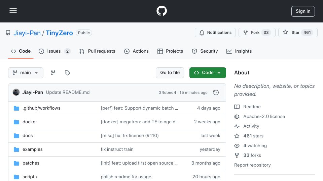Open commit hash 34dbed4

click(168, 93)
